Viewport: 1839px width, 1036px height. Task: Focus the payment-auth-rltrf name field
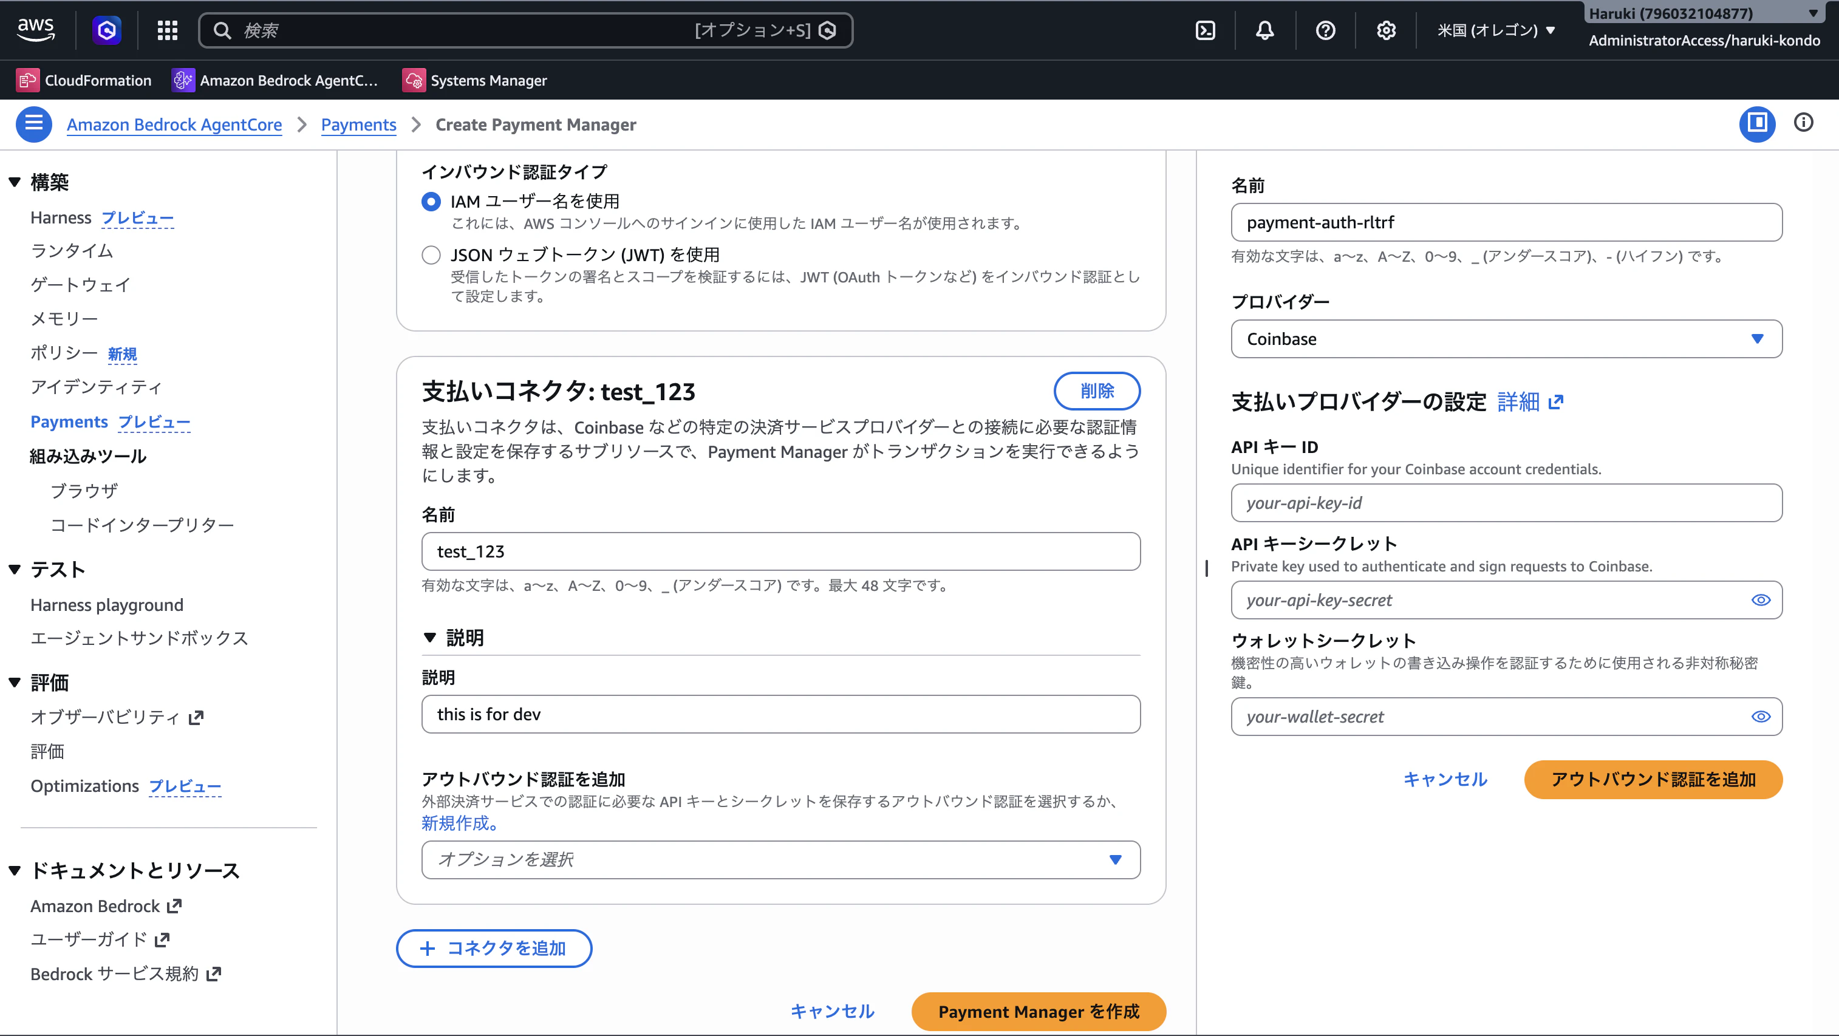click(1506, 222)
